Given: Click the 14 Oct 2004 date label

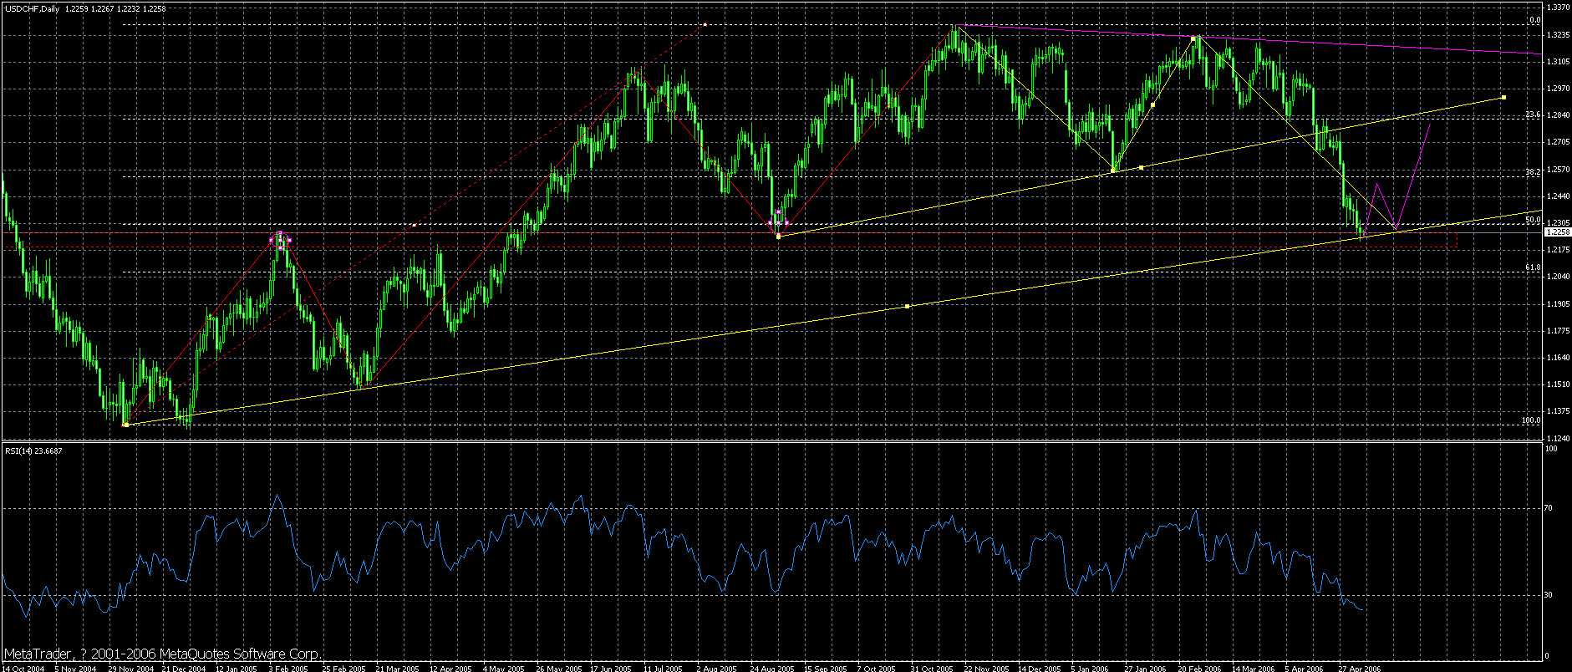Looking at the screenshot, I should (x=23, y=668).
